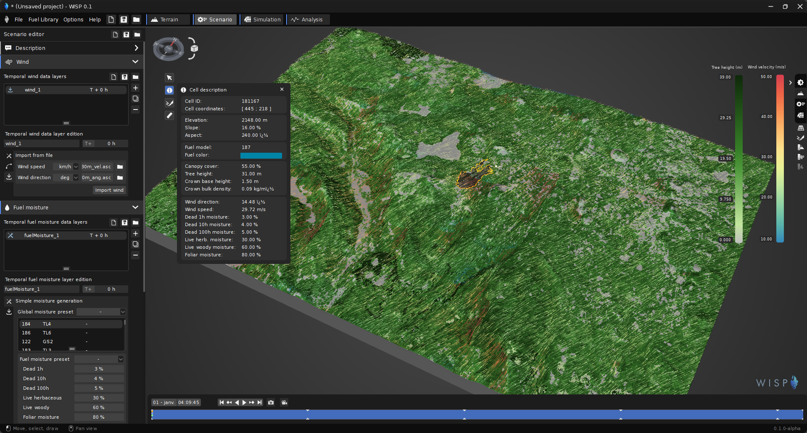The image size is (807, 433).
Task: Switch to the Simulation tab
Action: pos(262,20)
